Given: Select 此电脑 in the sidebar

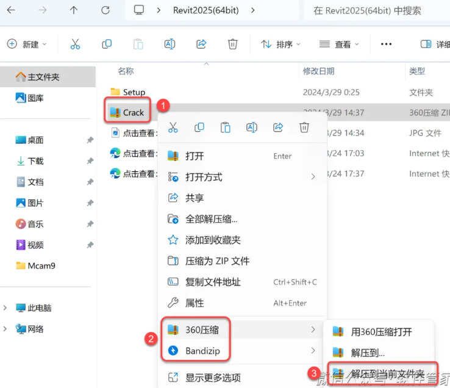Looking at the screenshot, I should 34,308.
